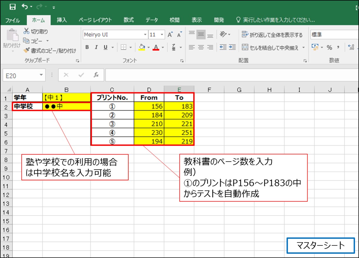Click the phonetic guide (ふりがな) icon
This screenshot has height=258, width=359.
tap(174, 47)
